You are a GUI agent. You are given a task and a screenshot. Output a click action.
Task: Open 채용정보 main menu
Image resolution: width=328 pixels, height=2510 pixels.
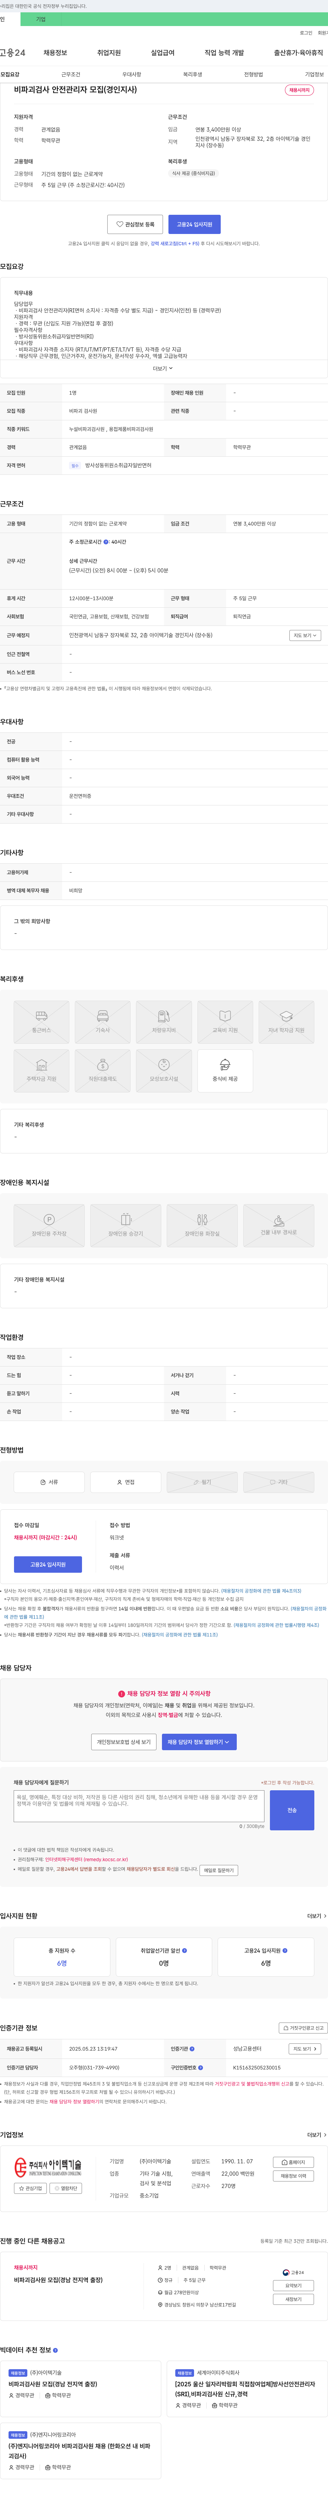(x=55, y=53)
